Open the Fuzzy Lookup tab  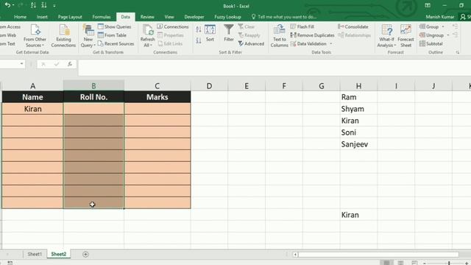point(227,17)
